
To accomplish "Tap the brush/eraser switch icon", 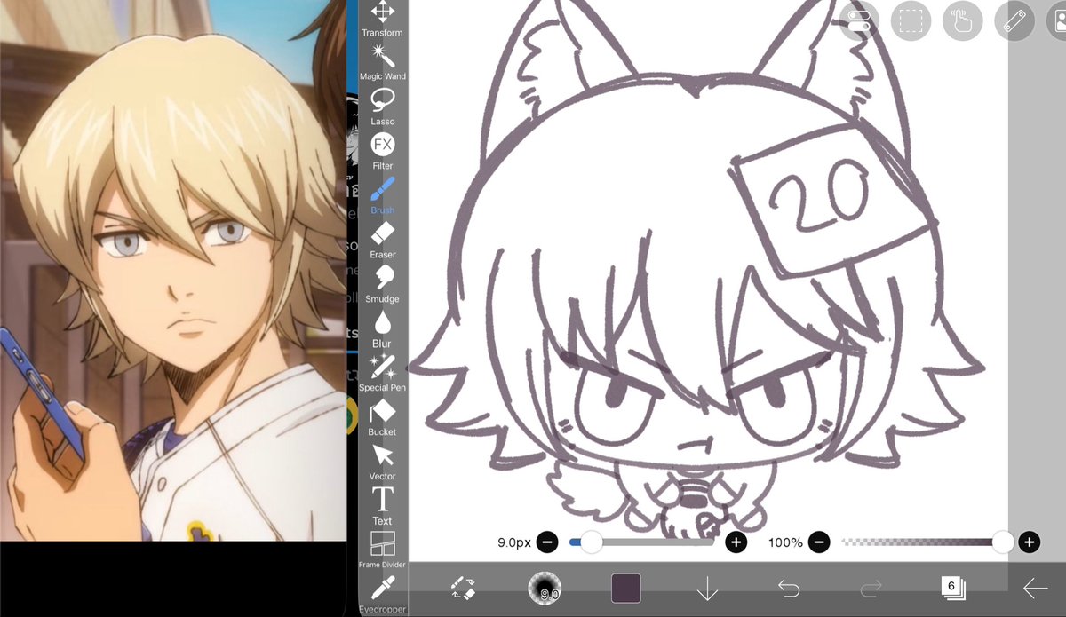I will pos(463,588).
